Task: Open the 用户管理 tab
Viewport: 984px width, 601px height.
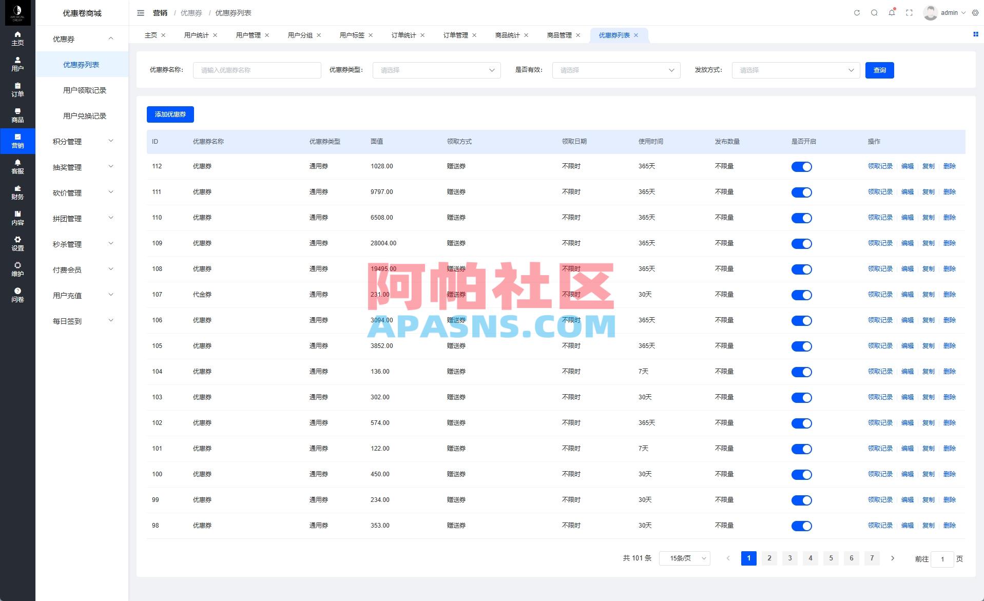Action: coord(248,35)
